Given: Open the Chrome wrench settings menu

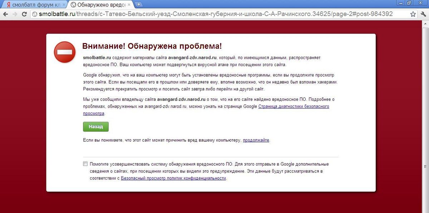Looking at the screenshot, I should click(423, 14).
